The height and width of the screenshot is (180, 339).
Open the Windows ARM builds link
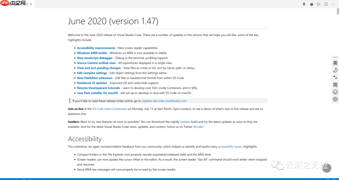click(92, 53)
